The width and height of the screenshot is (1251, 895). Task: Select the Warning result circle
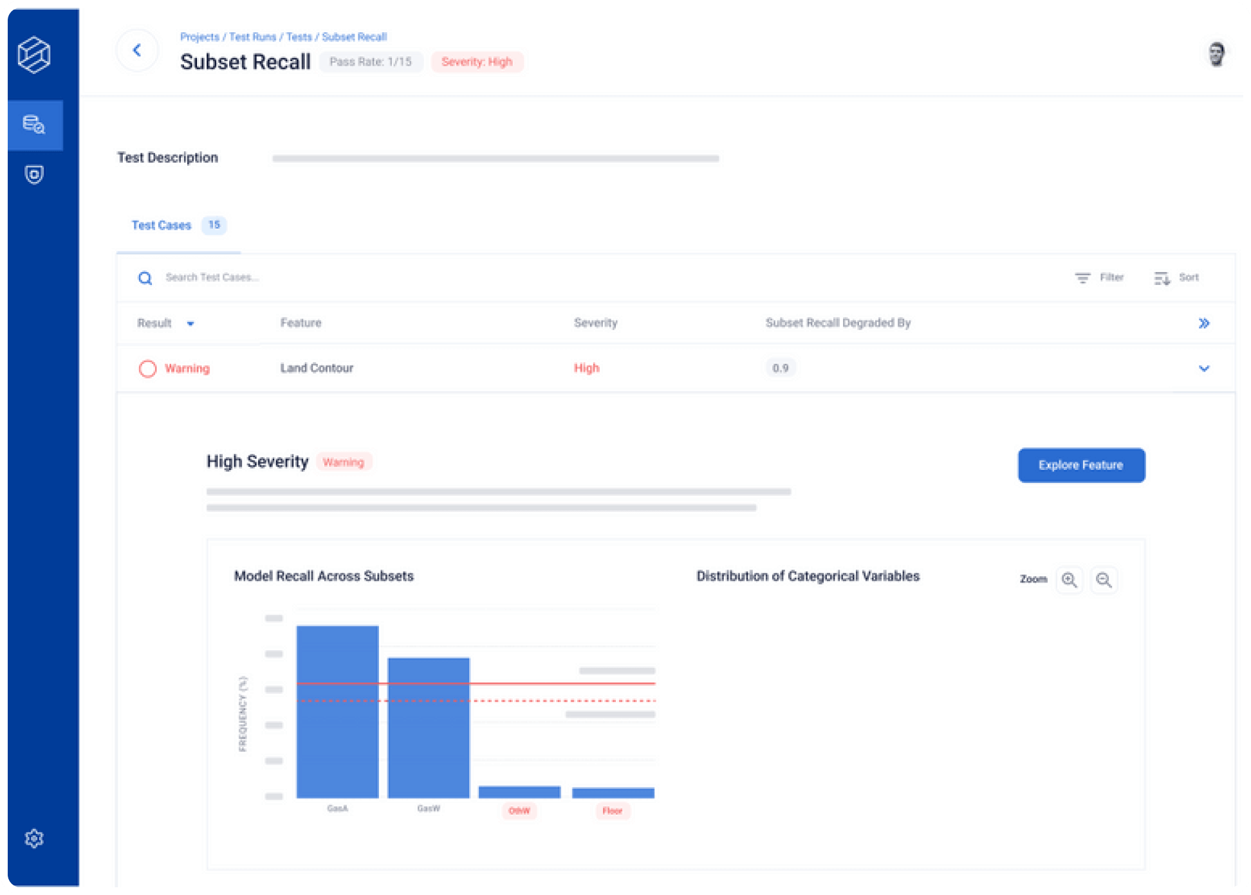(x=147, y=368)
